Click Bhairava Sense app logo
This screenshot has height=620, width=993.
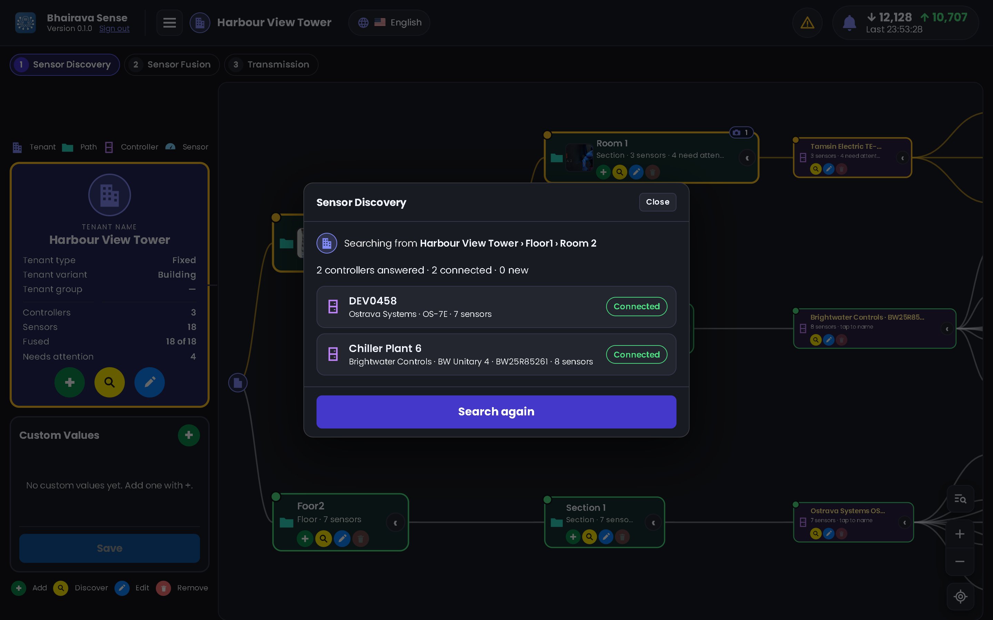pos(26,22)
